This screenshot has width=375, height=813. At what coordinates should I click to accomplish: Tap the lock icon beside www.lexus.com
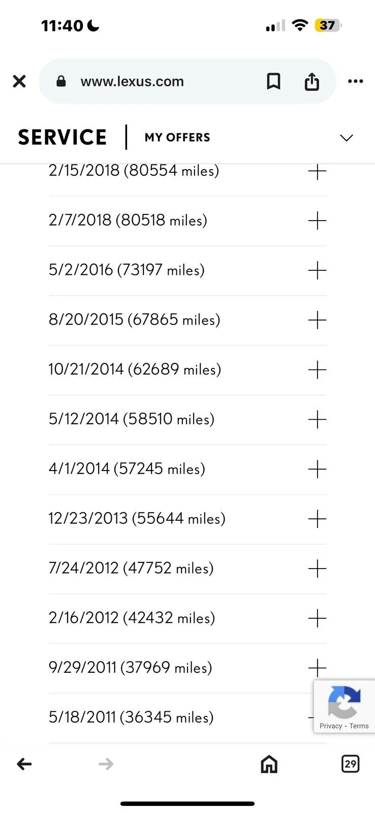pyautogui.click(x=61, y=81)
